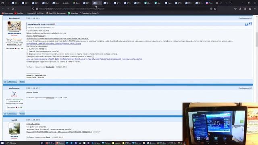Screen dimensions: 258x145
Task: Bookmark this page with the star icon
Action: click(215, 8)
